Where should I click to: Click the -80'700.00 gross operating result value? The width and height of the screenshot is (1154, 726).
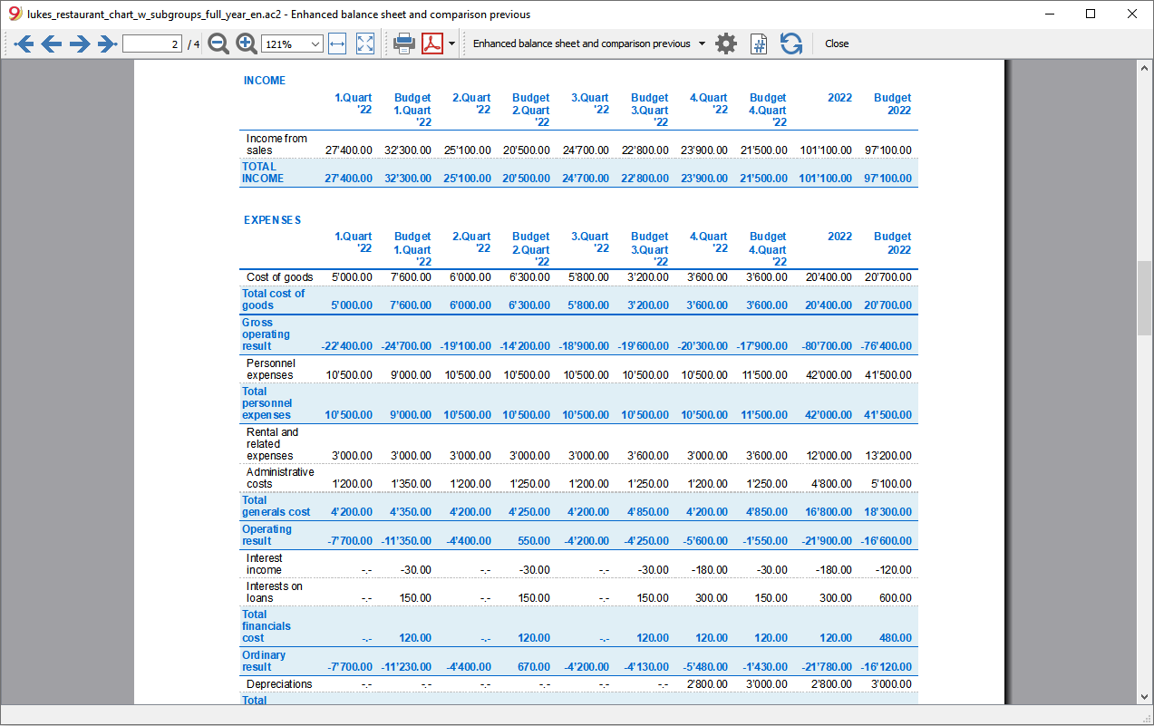pyautogui.click(x=825, y=346)
